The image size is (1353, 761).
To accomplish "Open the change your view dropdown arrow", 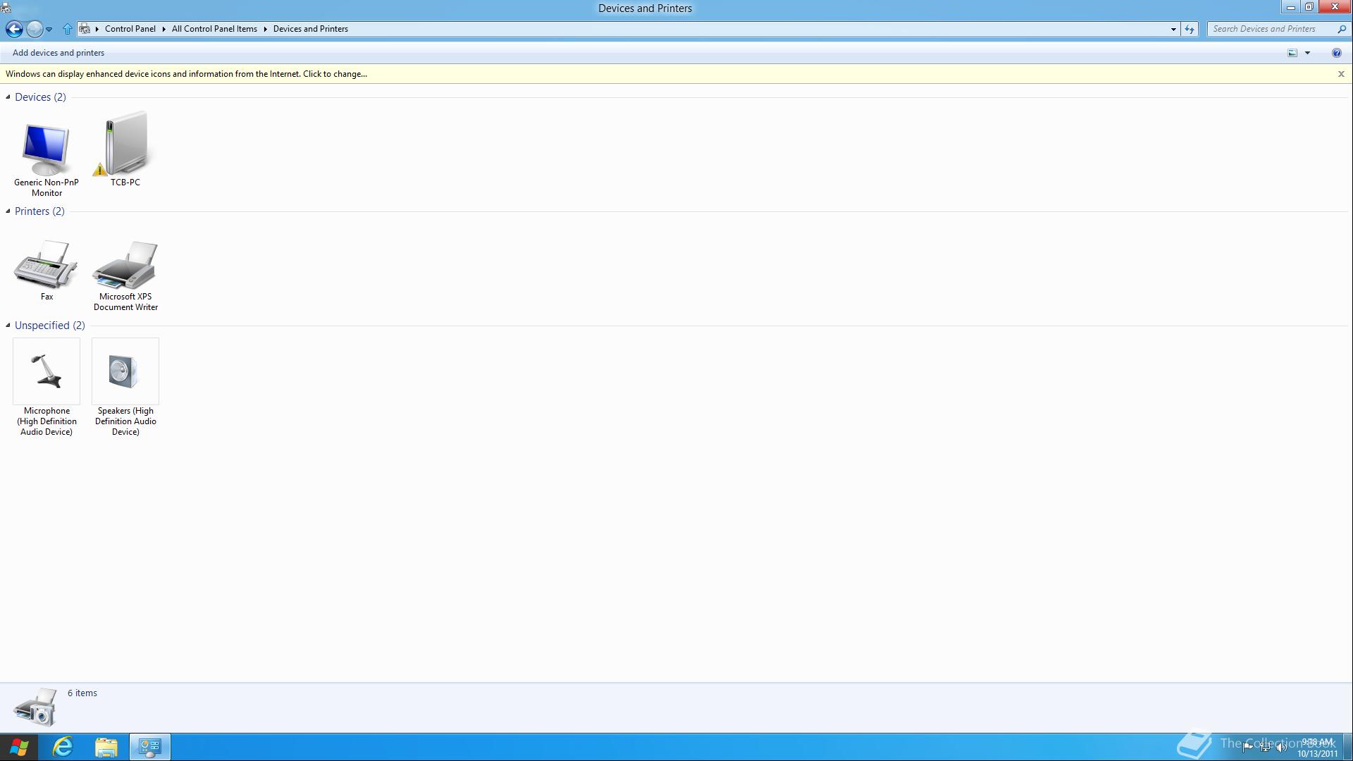I will click(x=1307, y=53).
